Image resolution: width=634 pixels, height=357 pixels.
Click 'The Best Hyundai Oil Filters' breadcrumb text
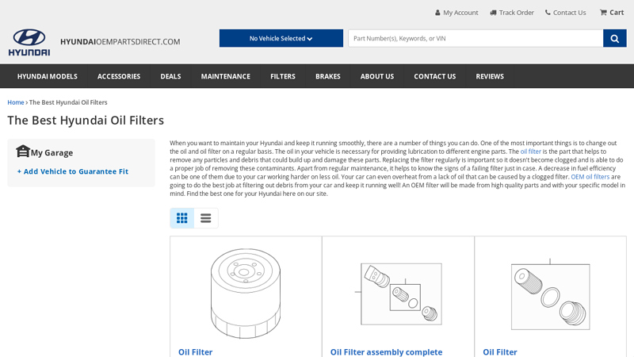coord(68,102)
